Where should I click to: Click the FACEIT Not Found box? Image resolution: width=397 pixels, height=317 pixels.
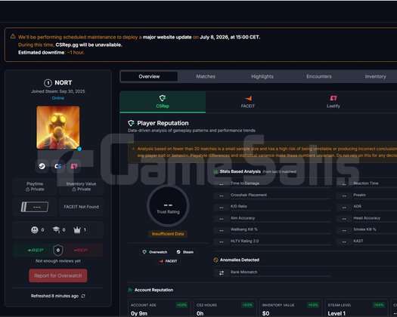pos(81,207)
